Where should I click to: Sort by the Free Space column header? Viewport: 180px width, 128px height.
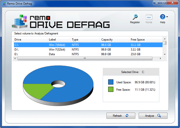145,40
